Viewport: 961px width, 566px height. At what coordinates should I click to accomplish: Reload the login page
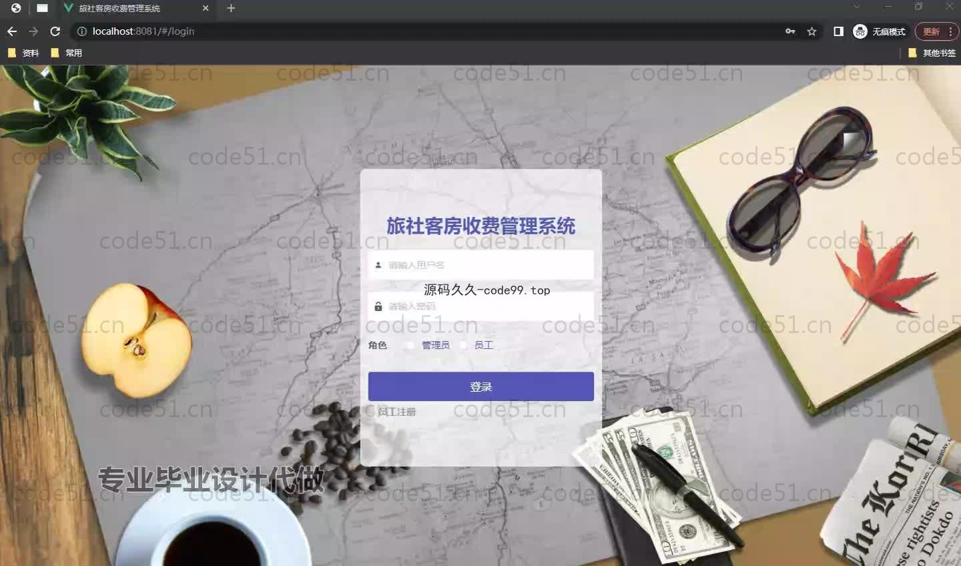coord(55,31)
